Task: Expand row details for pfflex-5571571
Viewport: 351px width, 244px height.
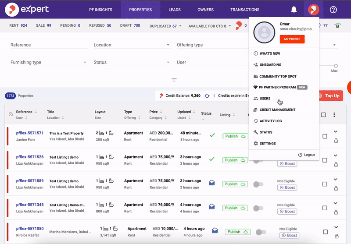Action: [335, 131]
